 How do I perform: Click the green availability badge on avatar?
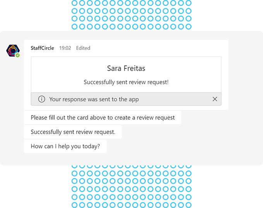click(x=18, y=55)
